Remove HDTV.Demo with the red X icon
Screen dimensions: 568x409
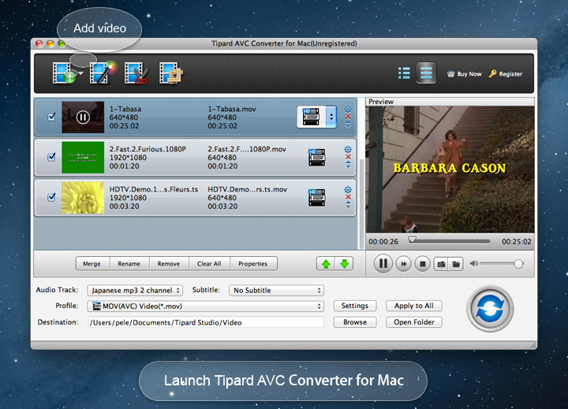pos(348,197)
